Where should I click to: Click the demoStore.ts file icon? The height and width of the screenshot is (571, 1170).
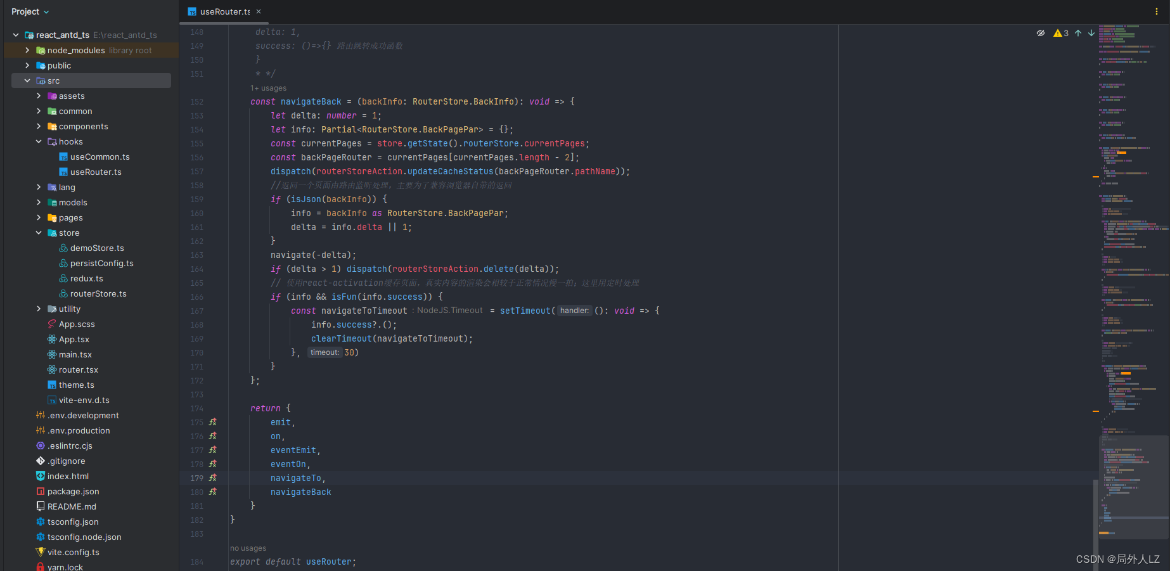(x=63, y=248)
